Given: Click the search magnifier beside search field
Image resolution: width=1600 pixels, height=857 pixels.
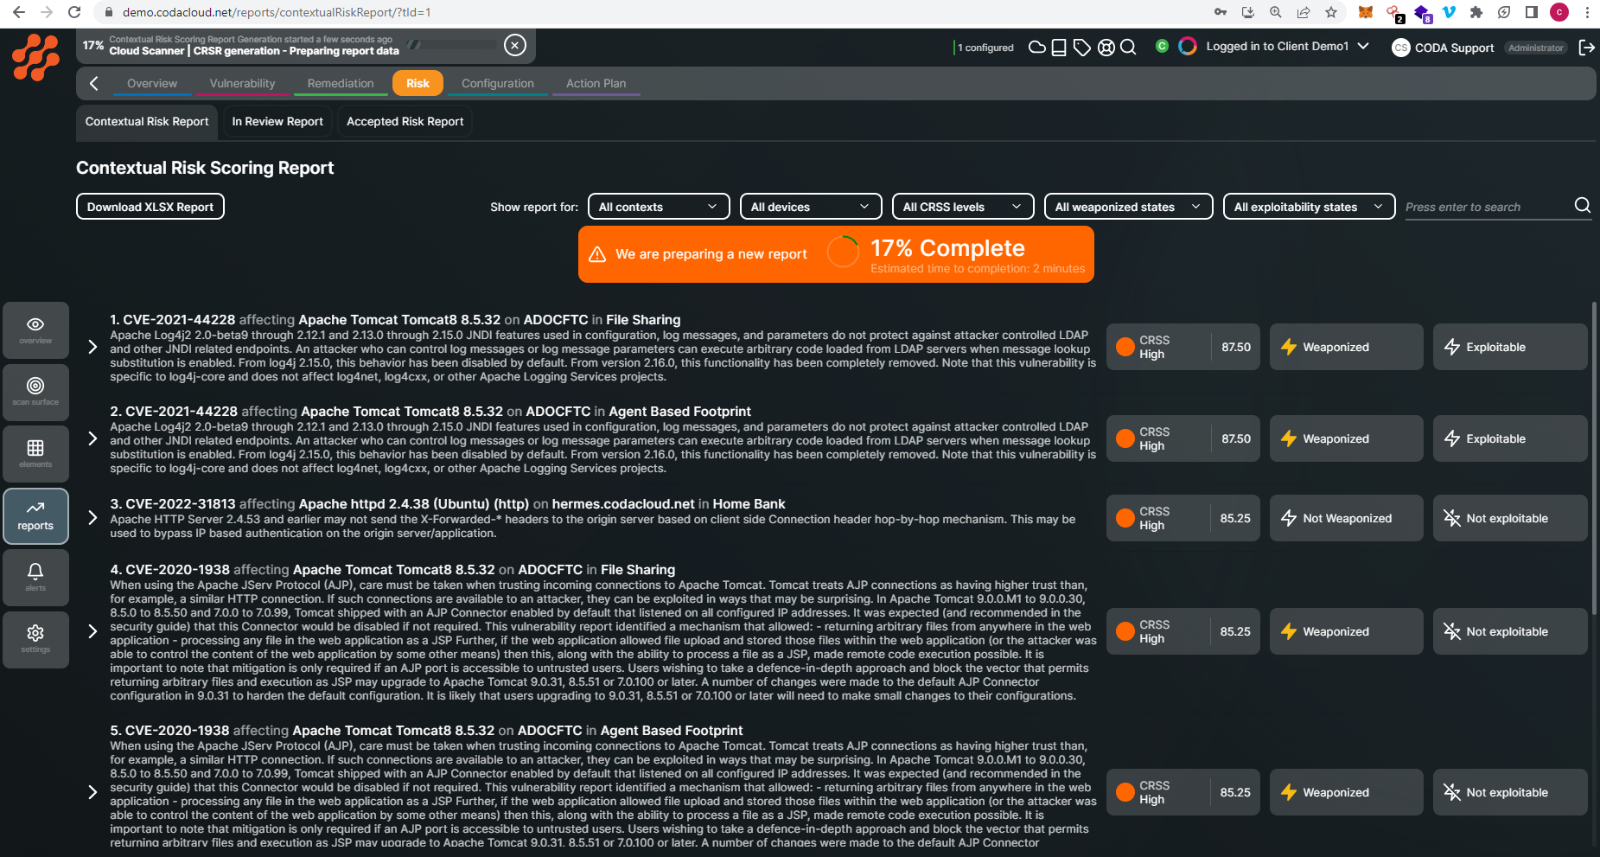Looking at the screenshot, I should click(1582, 206).
